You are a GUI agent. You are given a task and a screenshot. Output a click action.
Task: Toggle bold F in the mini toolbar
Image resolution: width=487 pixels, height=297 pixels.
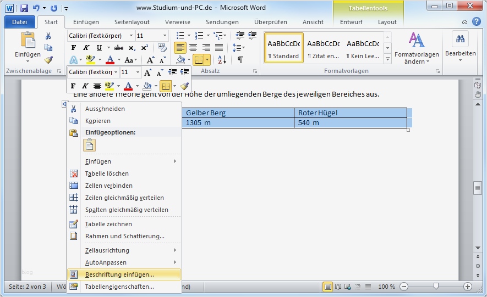pyautogui.click(x=73, y=86)
